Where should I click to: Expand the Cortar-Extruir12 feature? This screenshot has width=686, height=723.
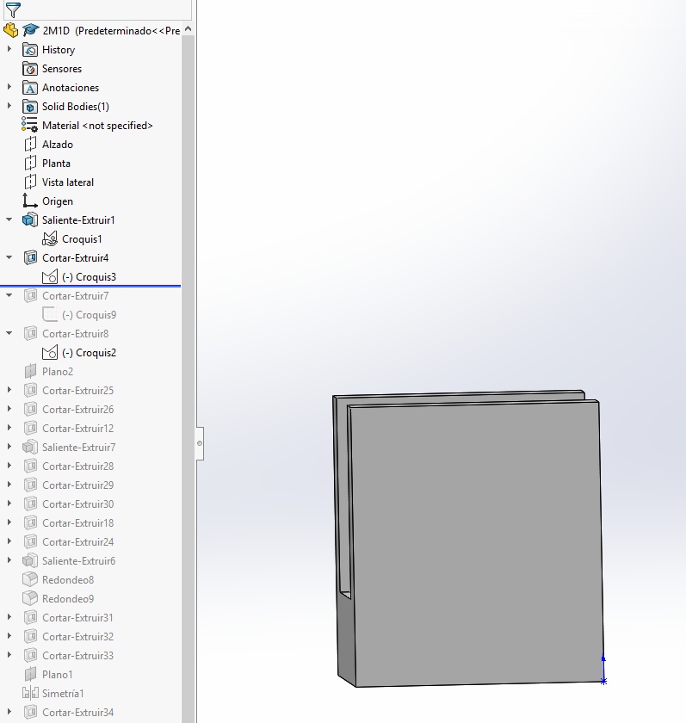9,428
